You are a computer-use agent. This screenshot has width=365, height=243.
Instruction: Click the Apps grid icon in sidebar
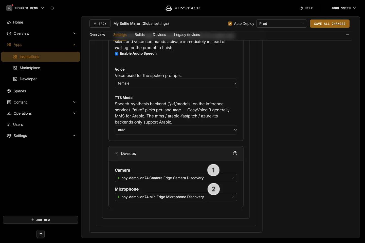9,45
